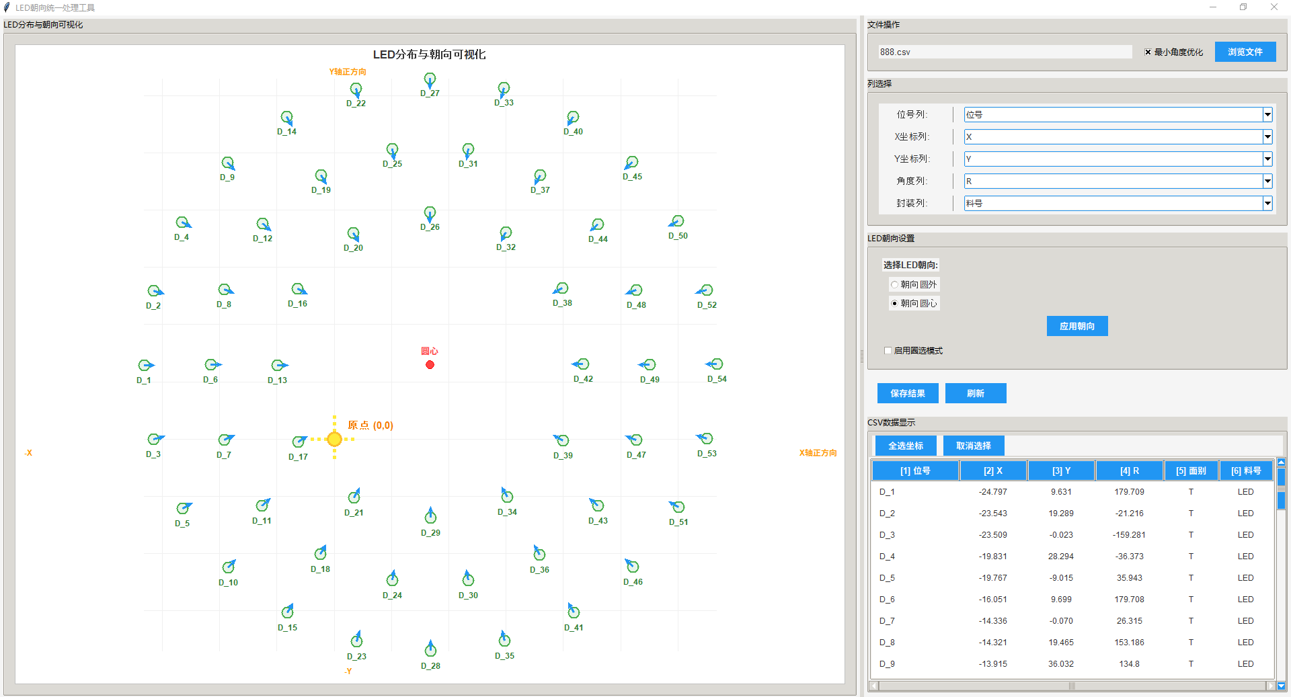Click the D_27 LED marker on the plot
The height and width of the screenshot is (697, 1291).
pos(430,79)
